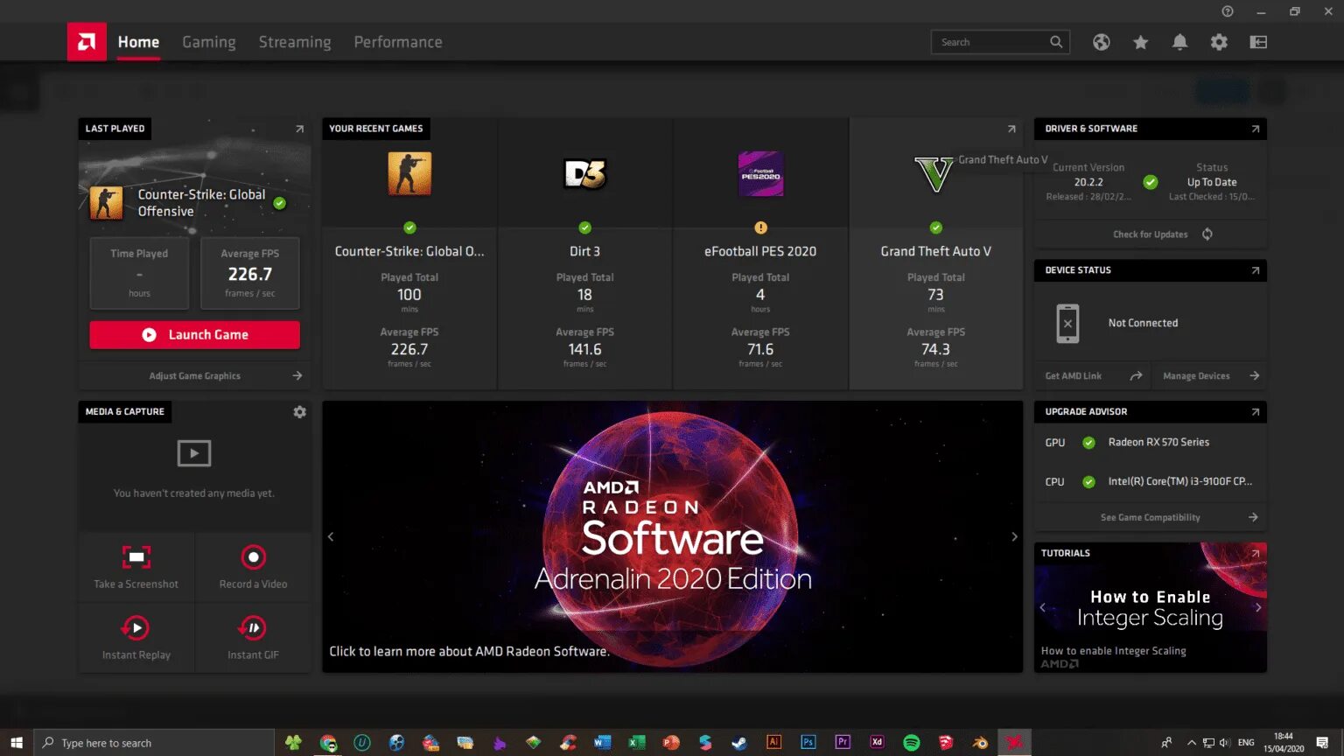Click Up To Date status text
This screenshot has width=1344, height=756.
click(1212, 183)
